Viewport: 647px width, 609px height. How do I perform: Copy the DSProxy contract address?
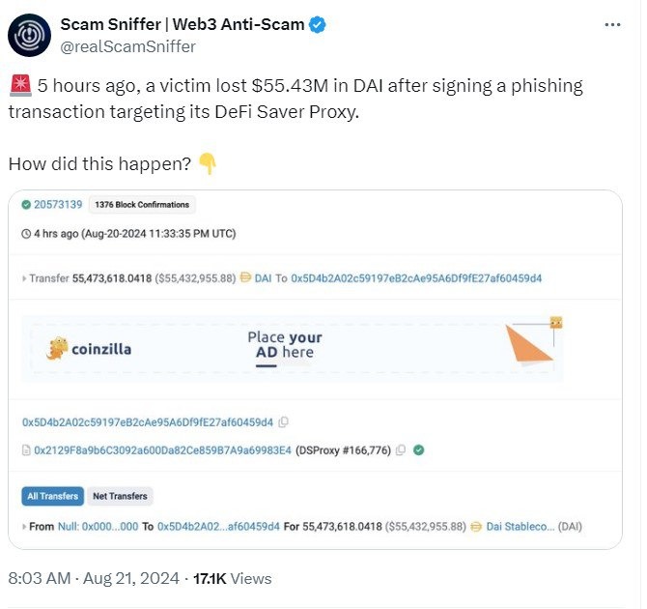(x=401, y=449)
